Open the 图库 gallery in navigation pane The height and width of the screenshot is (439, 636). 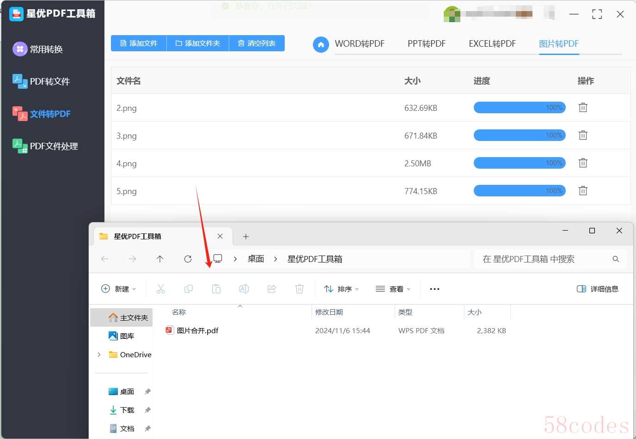pyautogui.click(x=122, y=336)
